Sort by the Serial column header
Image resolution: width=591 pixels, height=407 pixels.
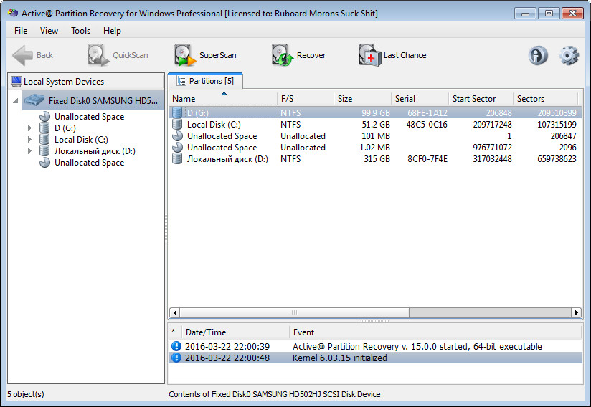point(420,99)
